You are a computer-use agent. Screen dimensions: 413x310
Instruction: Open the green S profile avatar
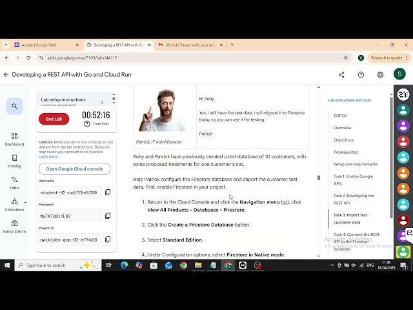(x=399, y=74)
